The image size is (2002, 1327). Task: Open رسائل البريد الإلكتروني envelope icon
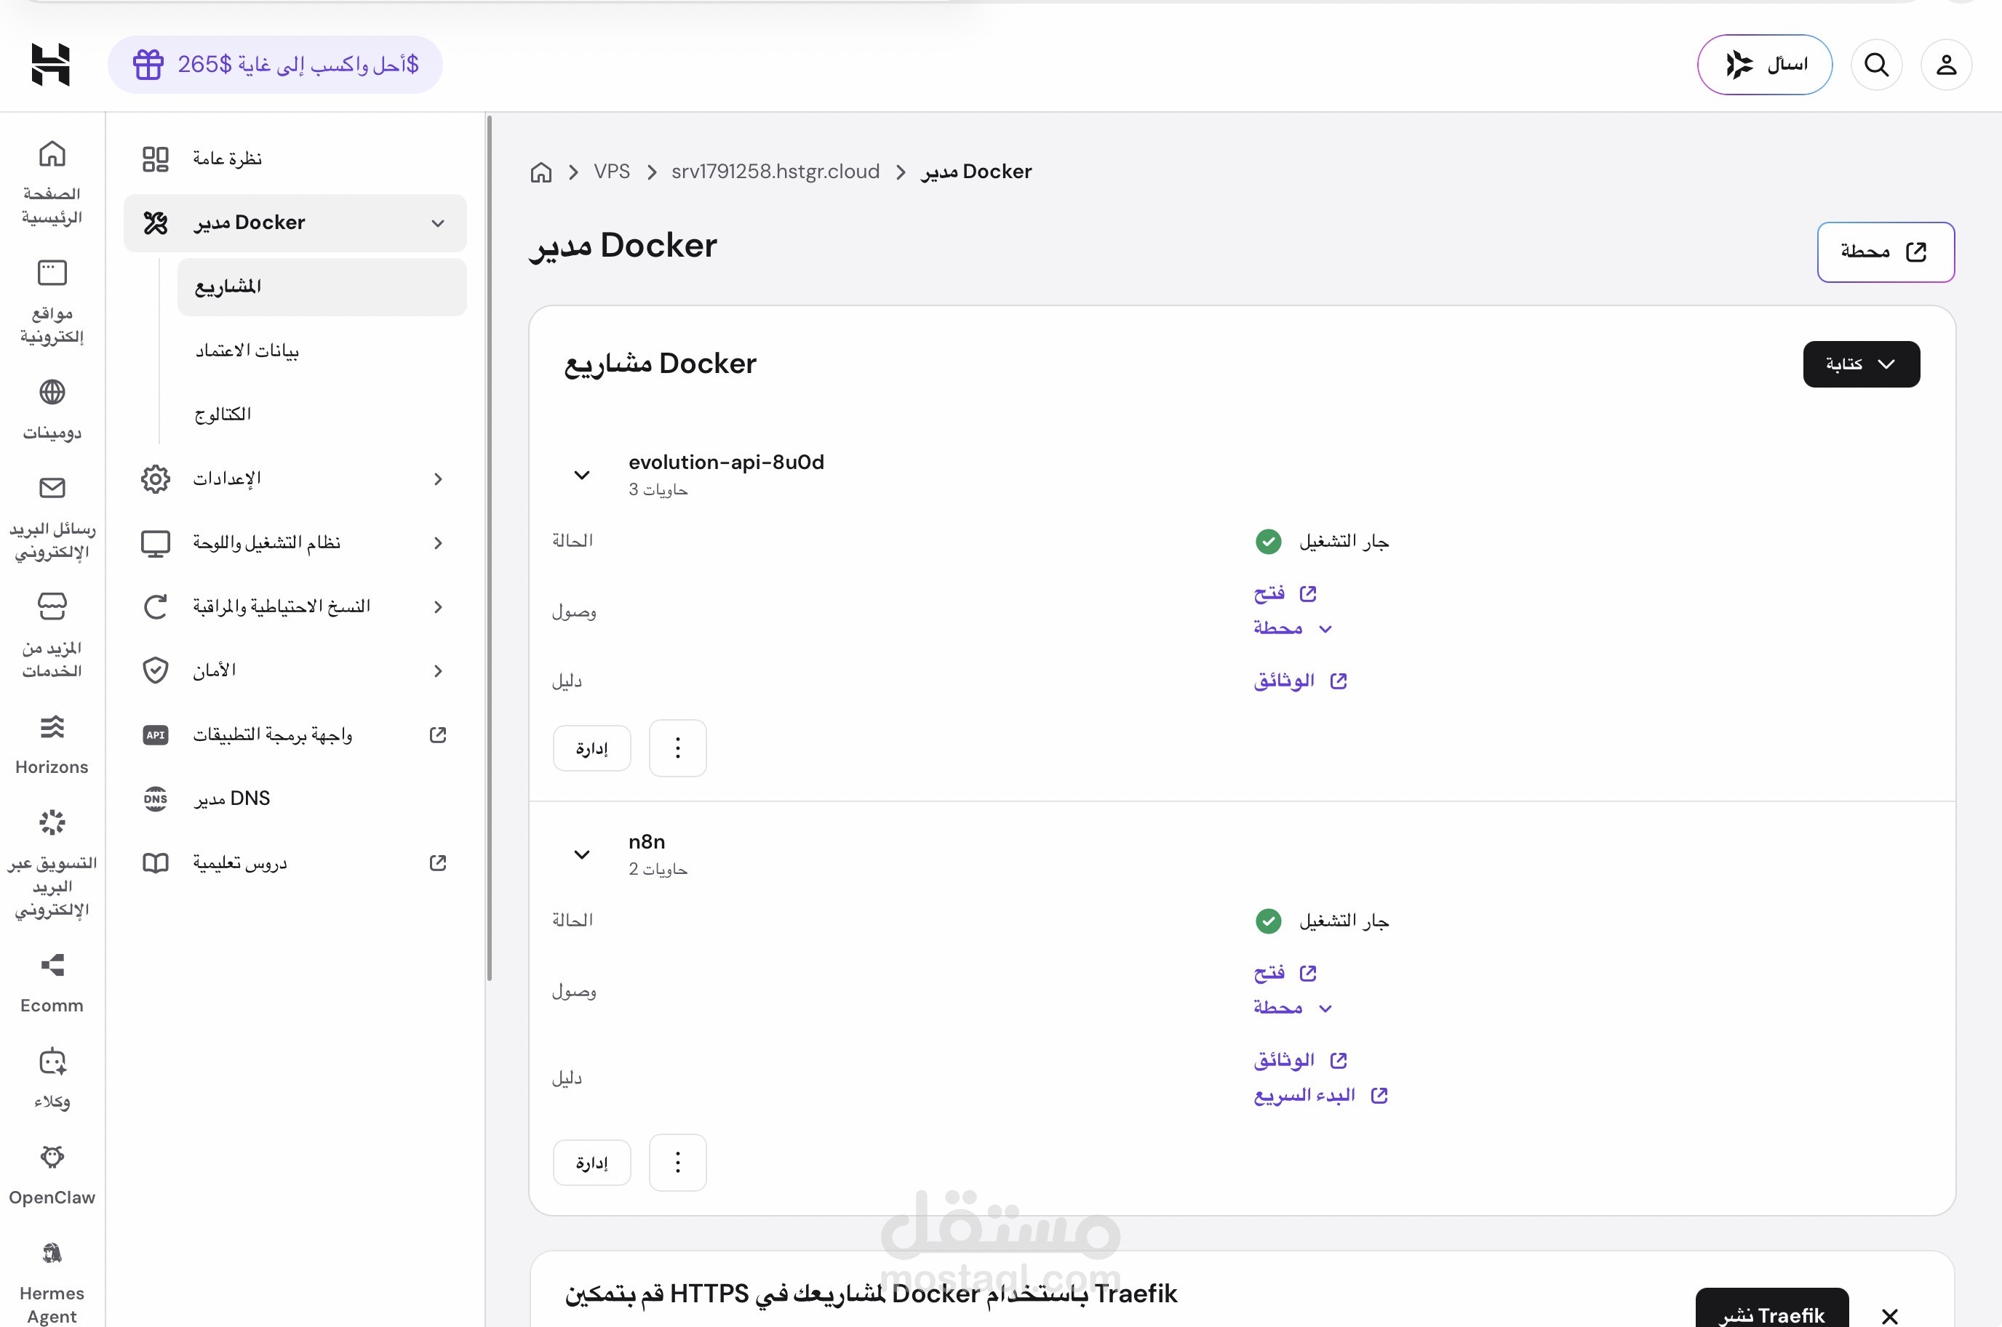tap(52, 487)
